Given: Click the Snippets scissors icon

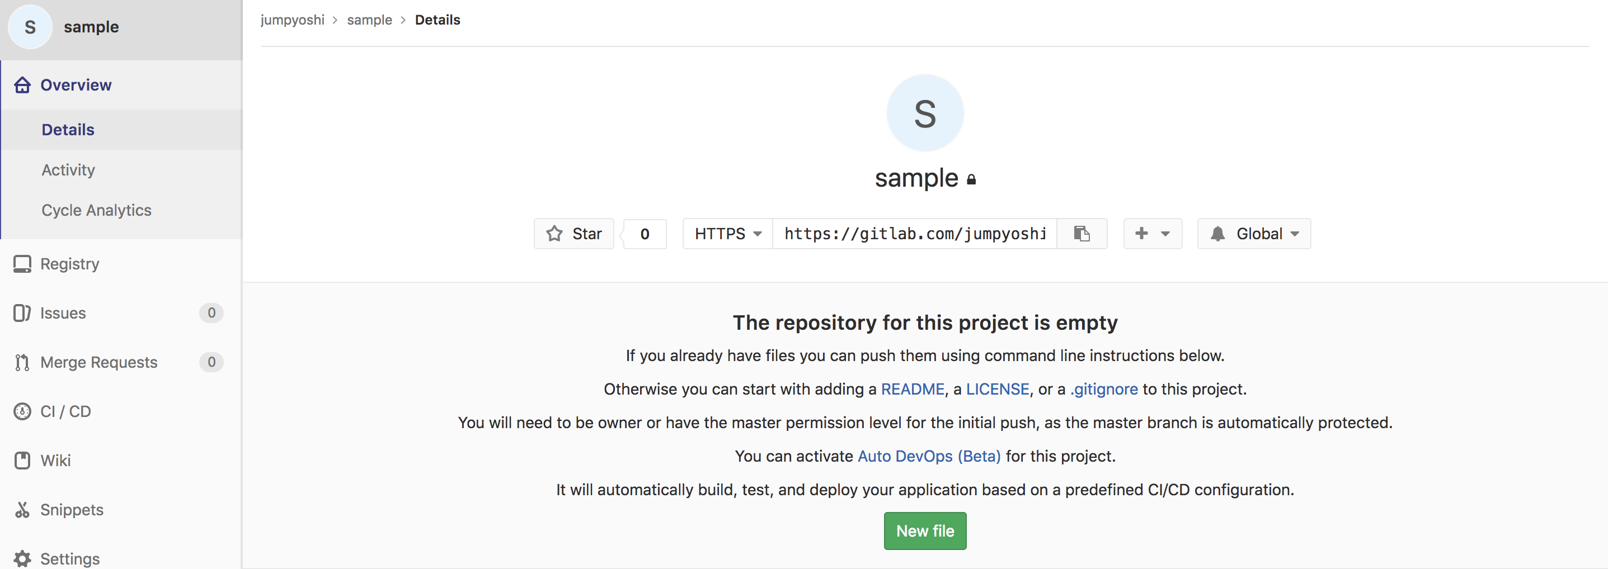Looking at the screenshot, I should pyautogui.click(x=22, y=510).
